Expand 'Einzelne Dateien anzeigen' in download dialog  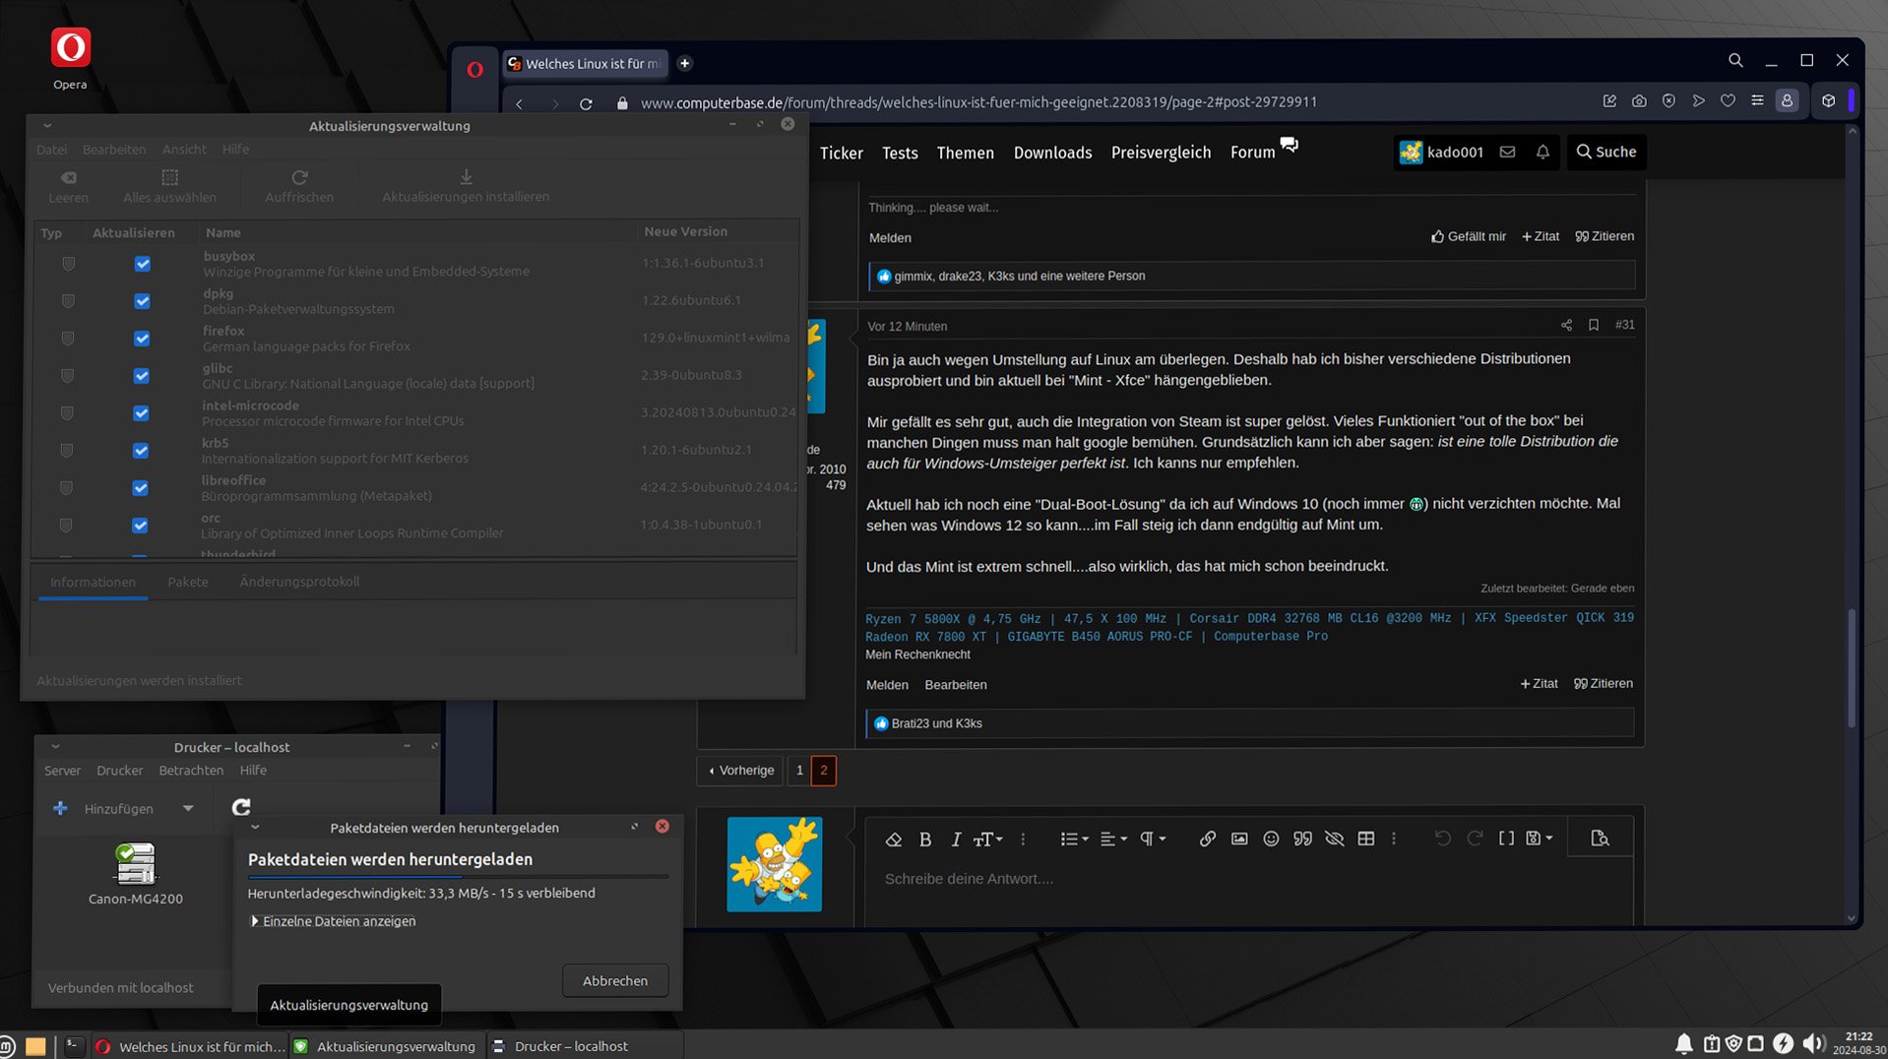click(x=334, y=921)
